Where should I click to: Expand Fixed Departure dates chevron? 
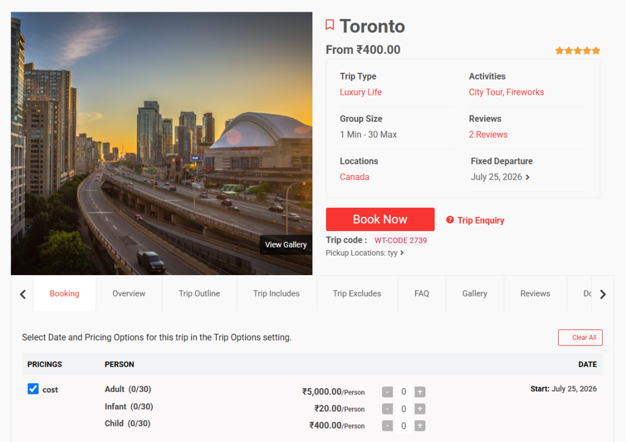[528, 177]
